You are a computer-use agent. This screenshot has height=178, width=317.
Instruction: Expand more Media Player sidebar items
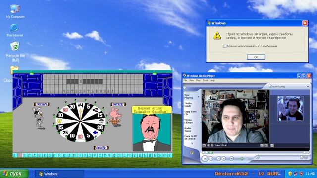click(192, 144)
